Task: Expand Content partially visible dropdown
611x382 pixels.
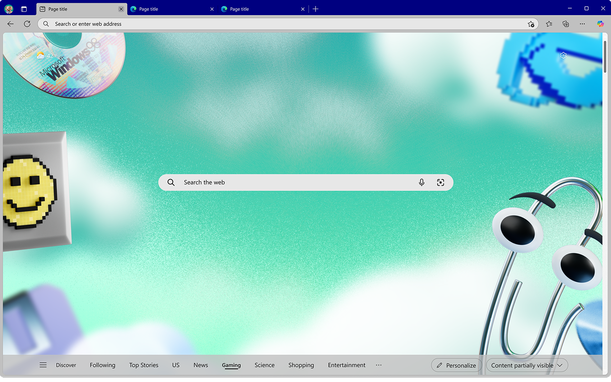Action: coord(527,365)
